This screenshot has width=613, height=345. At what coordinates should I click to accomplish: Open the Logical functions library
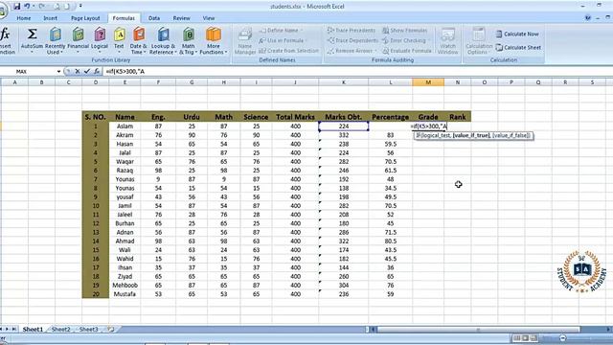pyautogui.click(x=100, y=40)
